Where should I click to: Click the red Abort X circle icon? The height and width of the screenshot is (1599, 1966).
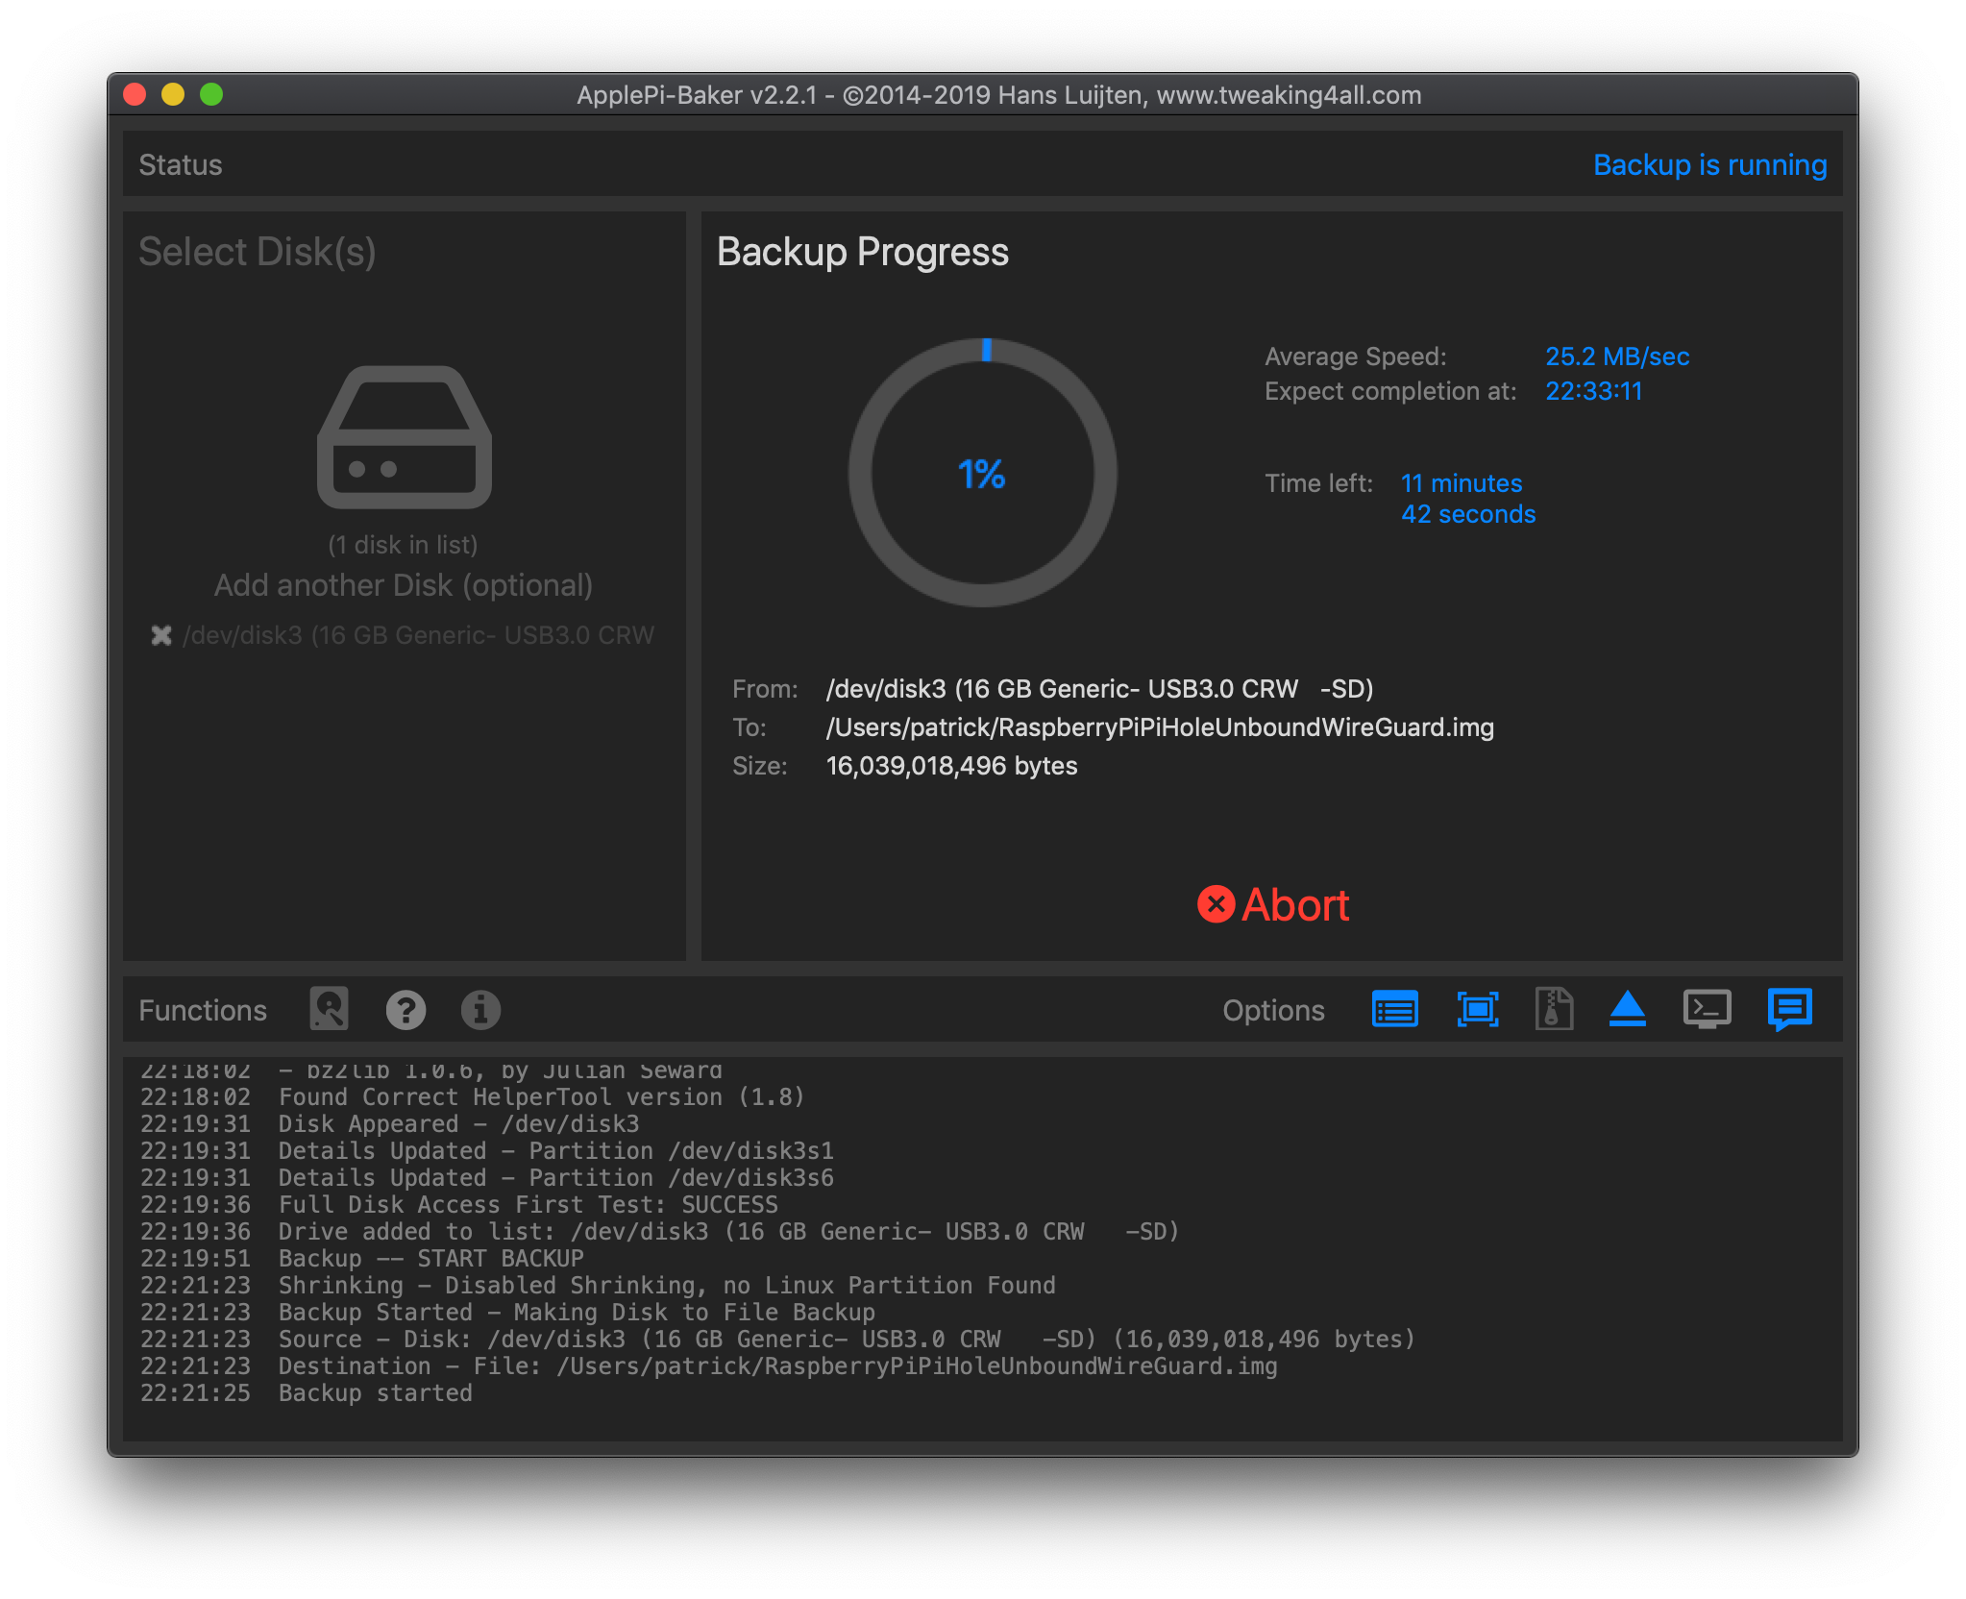(x=1216, y=904)
